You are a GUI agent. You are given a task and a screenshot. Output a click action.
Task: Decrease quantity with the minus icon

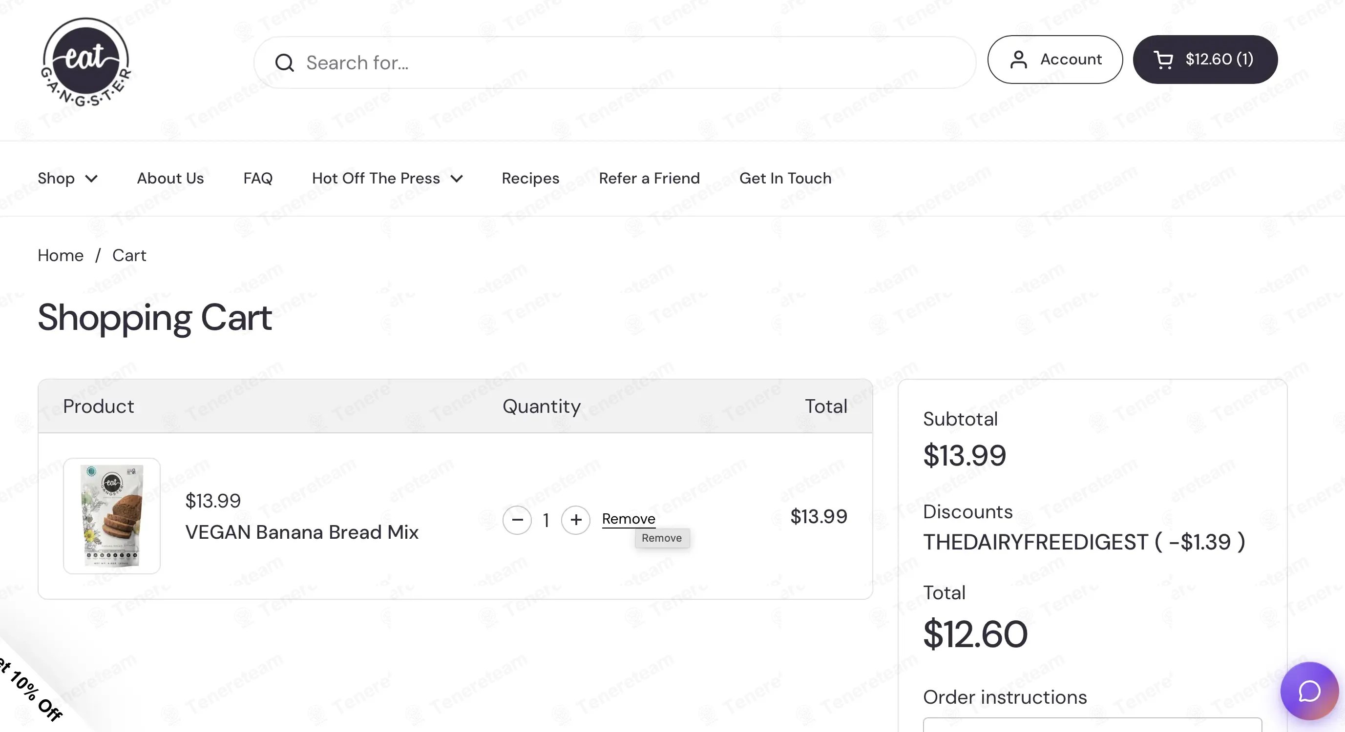click(517, 520)
